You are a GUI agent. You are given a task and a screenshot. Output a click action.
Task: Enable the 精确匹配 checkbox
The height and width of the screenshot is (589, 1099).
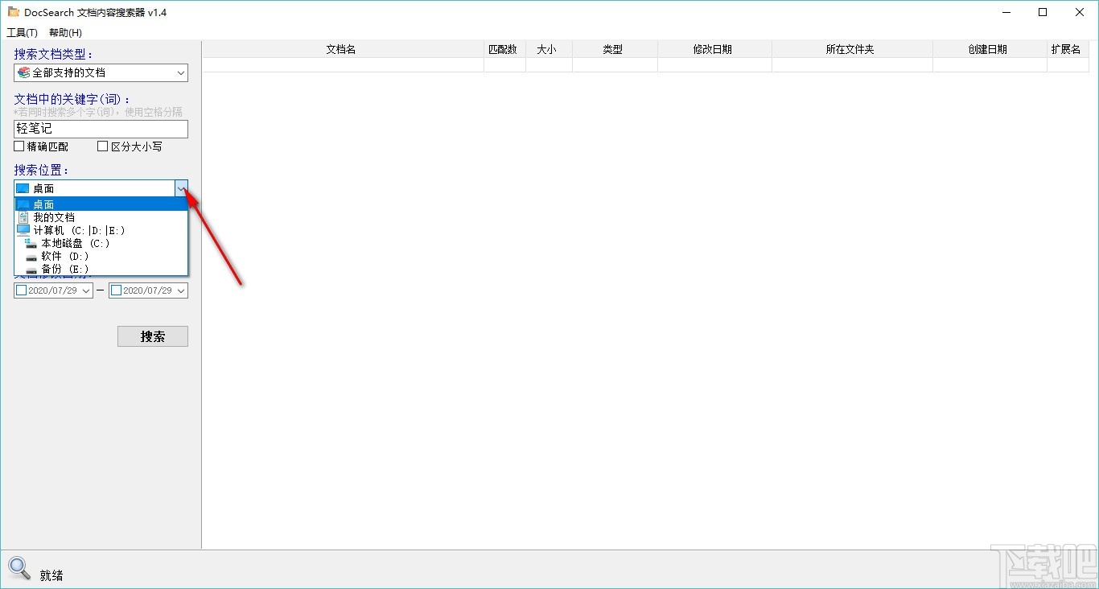[x=18, y=146]
